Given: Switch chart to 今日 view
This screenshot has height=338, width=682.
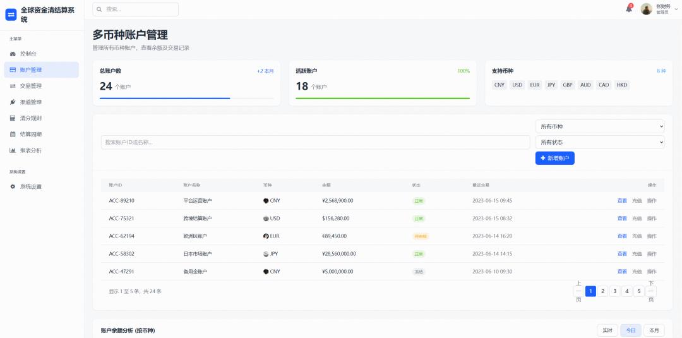Looking at the screenshot, I should tap(631, 330).
